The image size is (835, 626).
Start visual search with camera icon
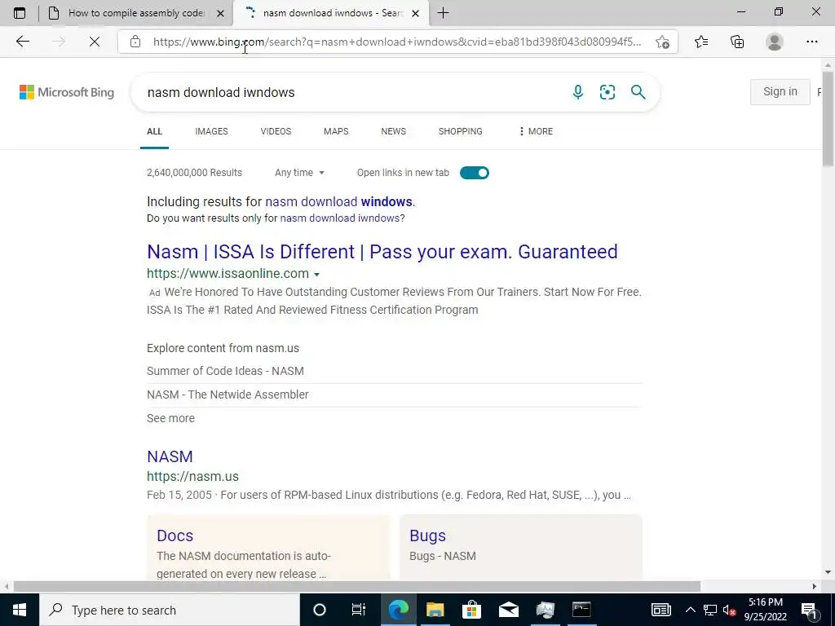607,92
